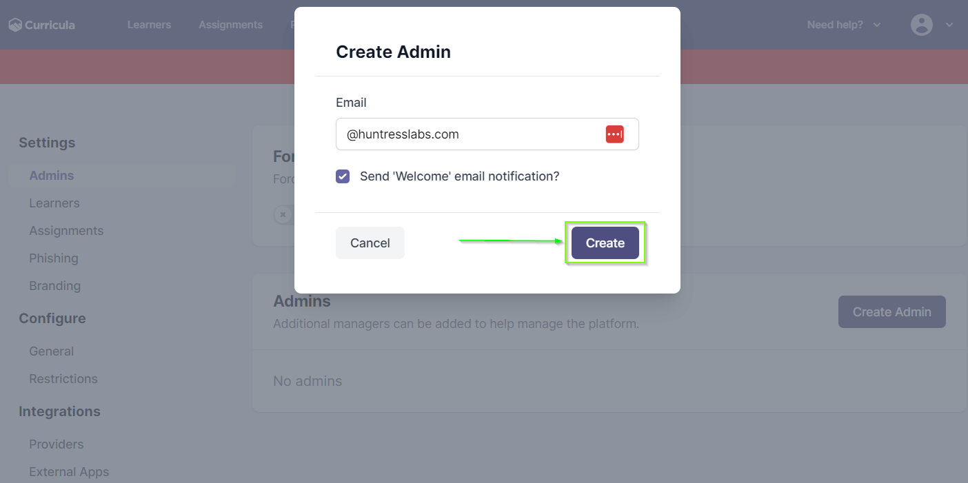Open Providers under Integrations

[57, 444]
